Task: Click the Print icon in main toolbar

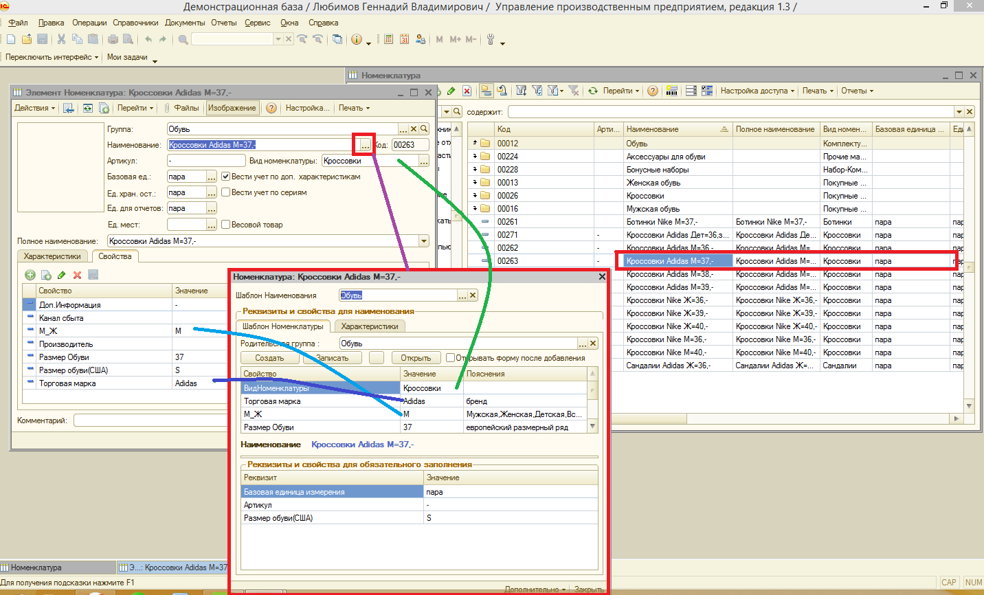Action: pos(113,40)
